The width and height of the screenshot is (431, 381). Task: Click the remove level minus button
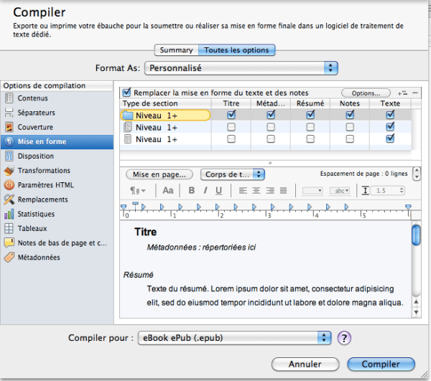tap(415, 93)
